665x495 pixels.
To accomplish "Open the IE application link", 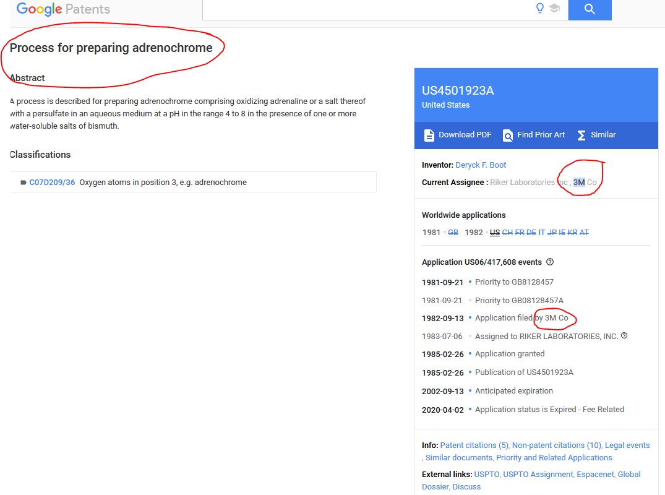I will click(x=562, y=233).
